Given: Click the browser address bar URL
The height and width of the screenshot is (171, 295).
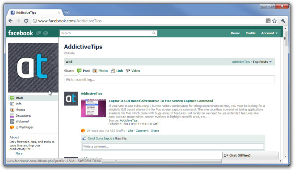Looking at the screenshot, I should click(x=70, y=21).
